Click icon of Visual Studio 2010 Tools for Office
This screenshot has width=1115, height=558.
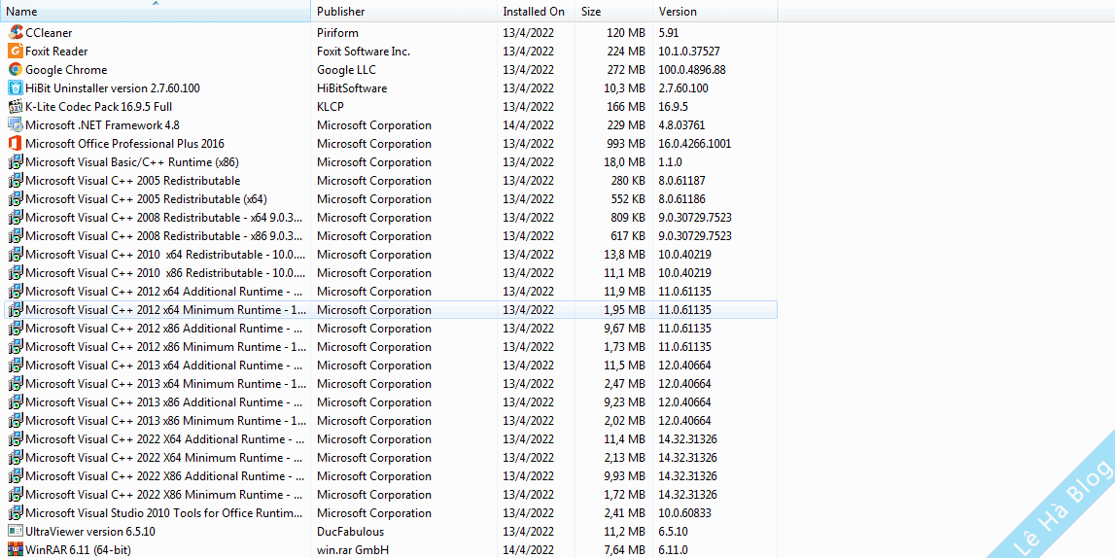point(15,513)
